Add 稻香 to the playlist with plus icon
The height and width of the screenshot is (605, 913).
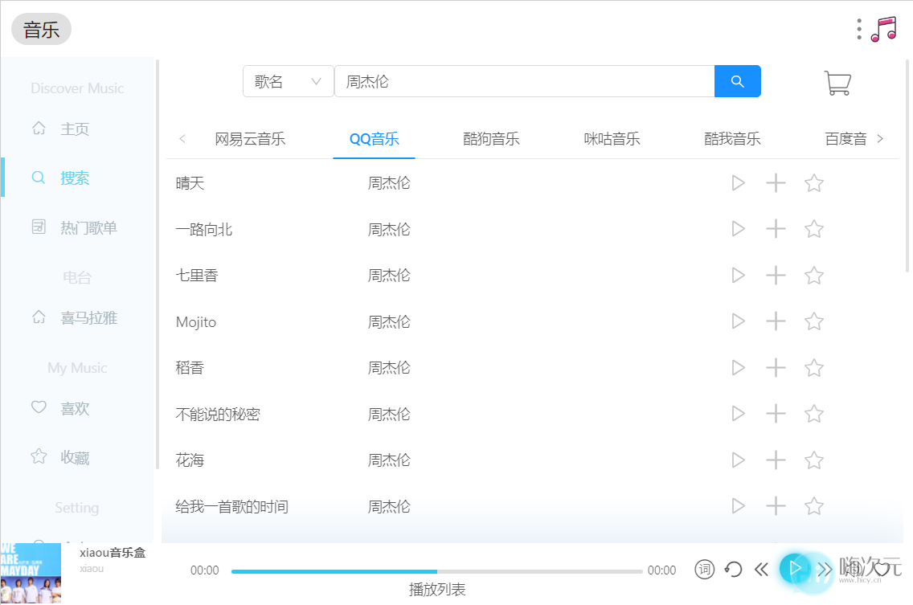tap(775, 367)
